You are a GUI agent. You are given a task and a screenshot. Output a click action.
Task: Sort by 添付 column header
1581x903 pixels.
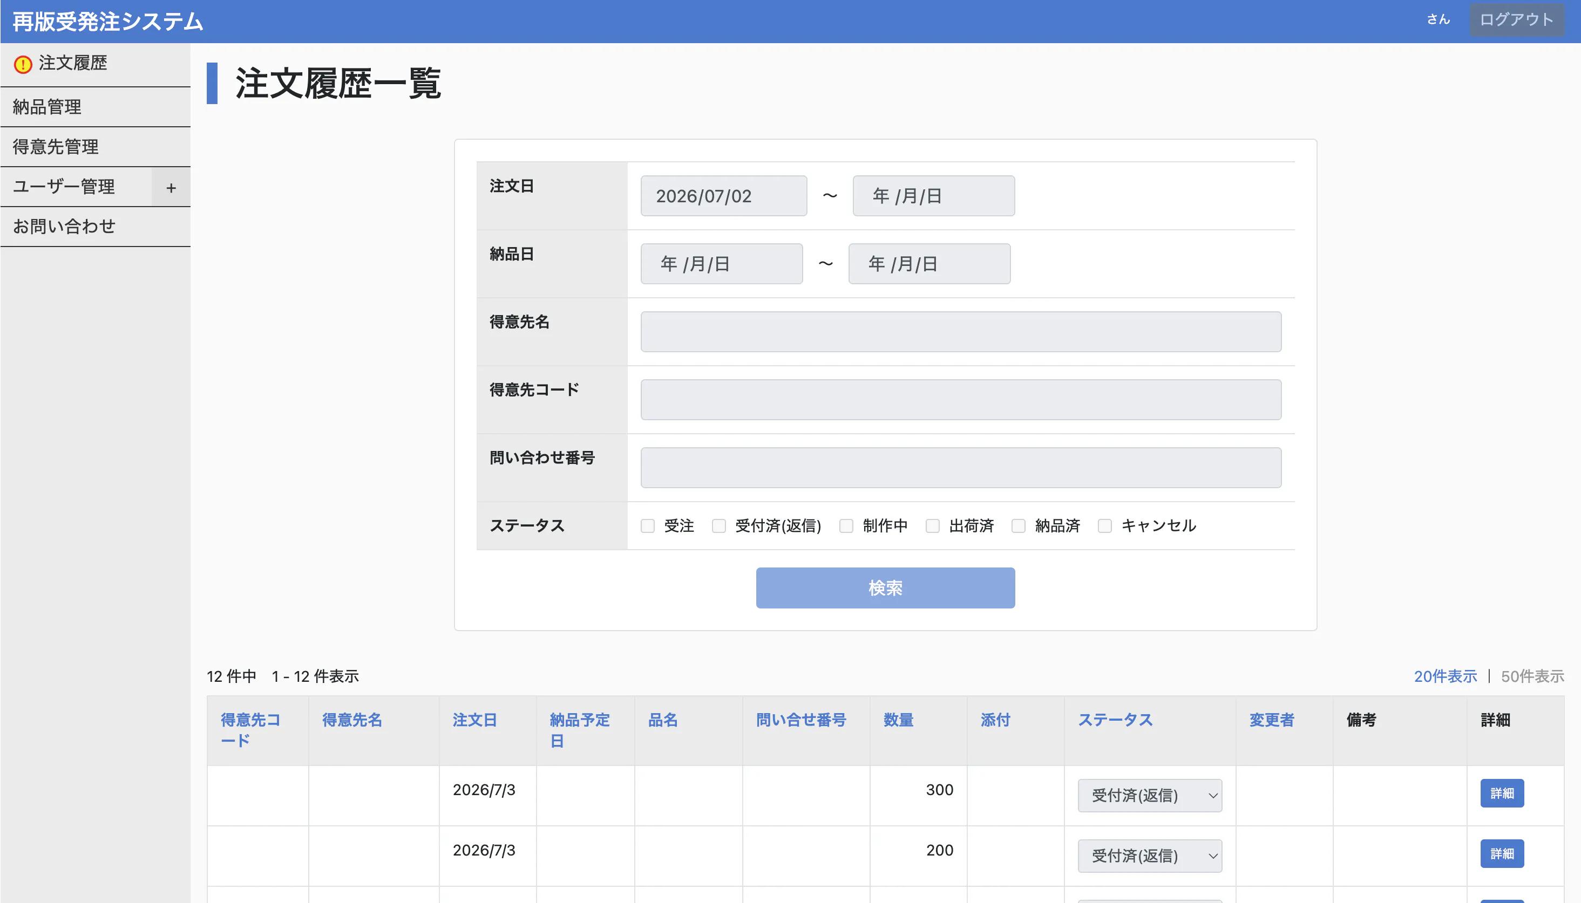click(x=995, y=720)
